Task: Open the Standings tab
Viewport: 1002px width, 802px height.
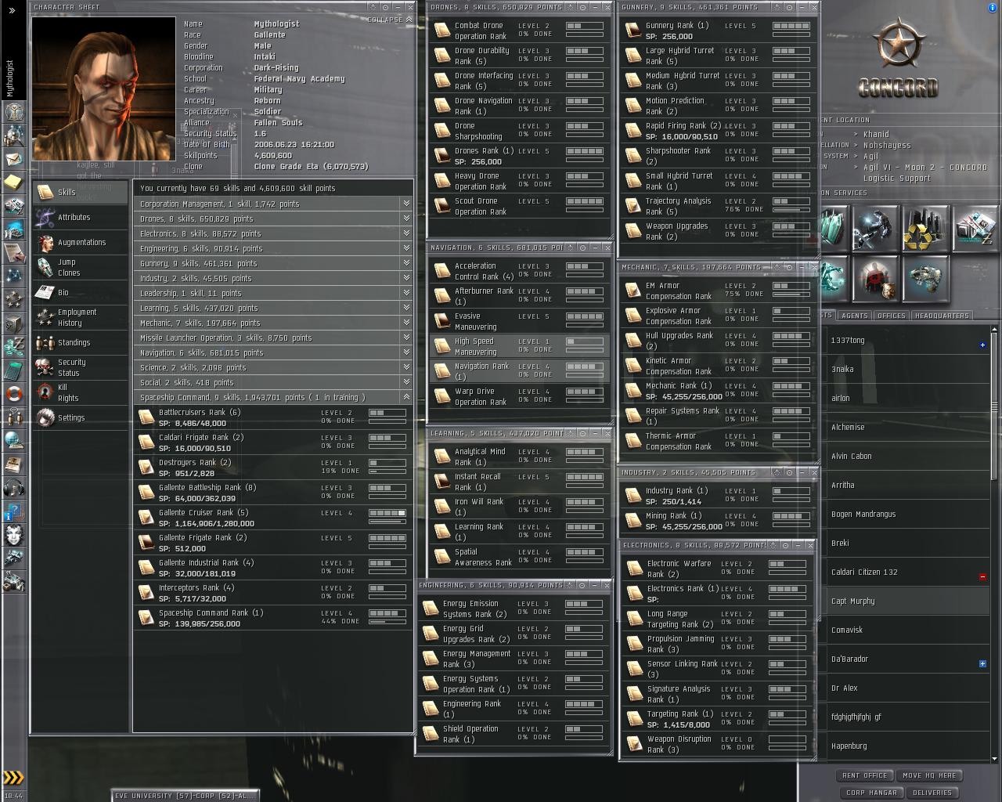Action: pos(80,343)
